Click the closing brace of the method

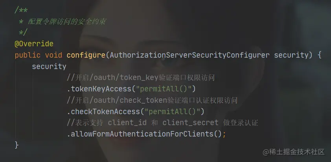point(17,145)
